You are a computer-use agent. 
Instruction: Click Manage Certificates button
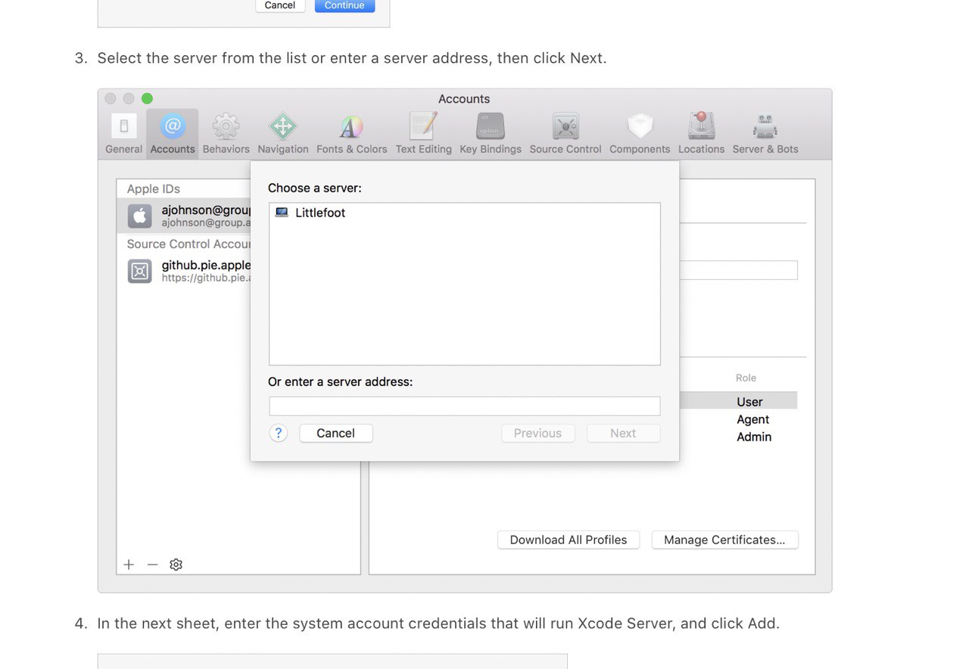pos(724,540)
